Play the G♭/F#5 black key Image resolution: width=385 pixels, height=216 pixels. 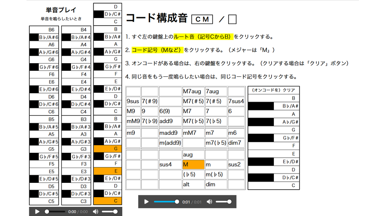44,156
